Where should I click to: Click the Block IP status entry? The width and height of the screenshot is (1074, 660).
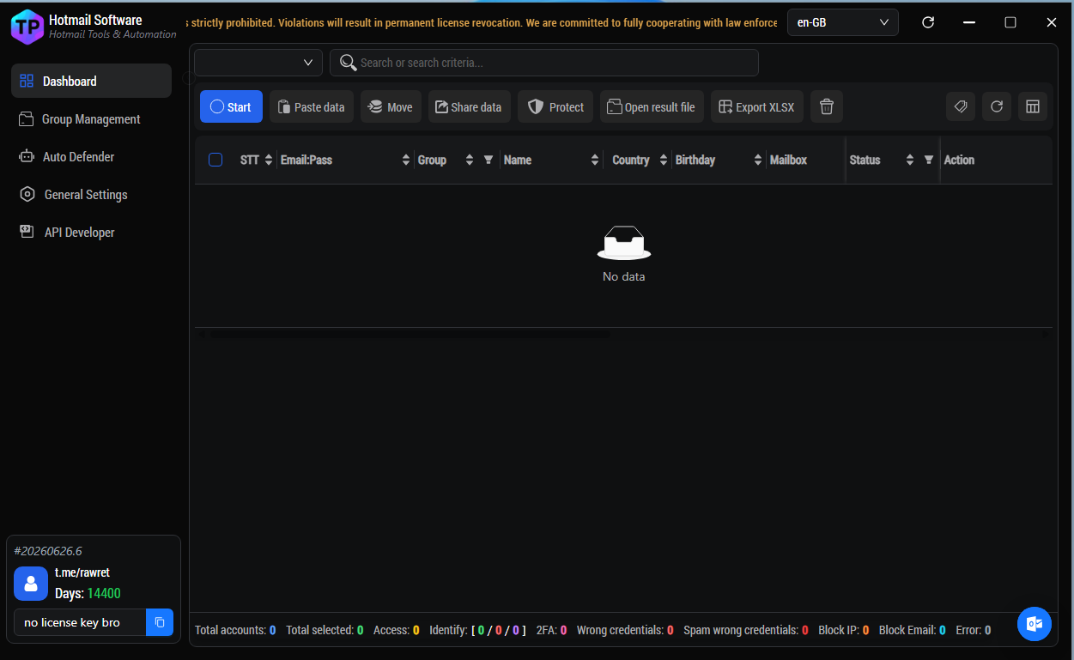pyautogui.click(x=844, y=630)
